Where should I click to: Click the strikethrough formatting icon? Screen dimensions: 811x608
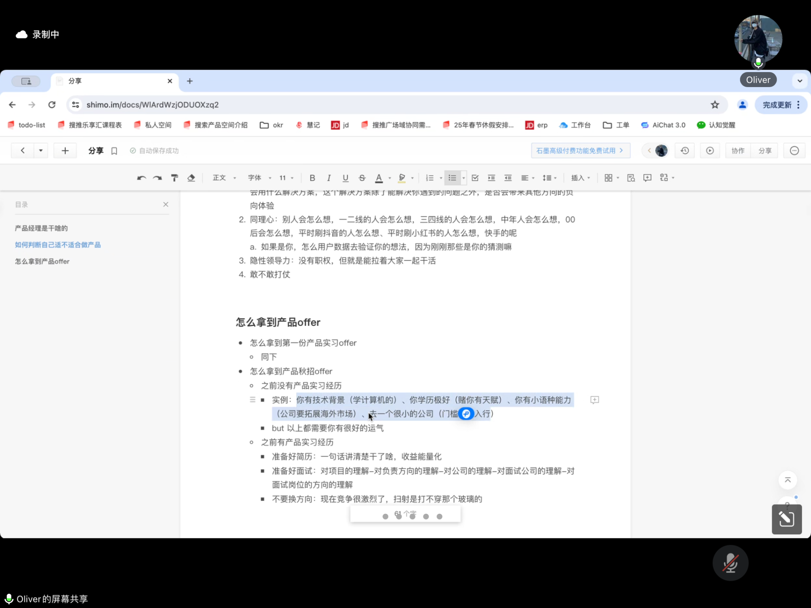click(x=362, y=178)
